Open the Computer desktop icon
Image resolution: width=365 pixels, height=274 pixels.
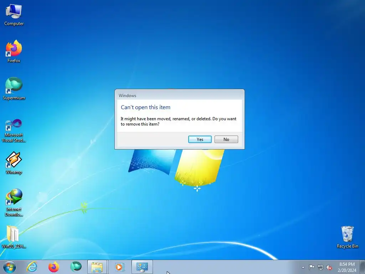[x=14, y=15]
